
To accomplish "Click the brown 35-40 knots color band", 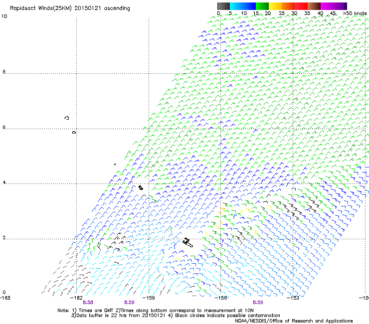I will (314, 6).
